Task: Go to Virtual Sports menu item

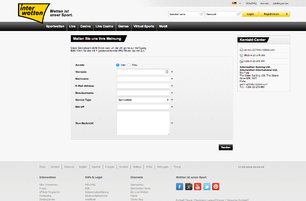Action: click(144, 26)
